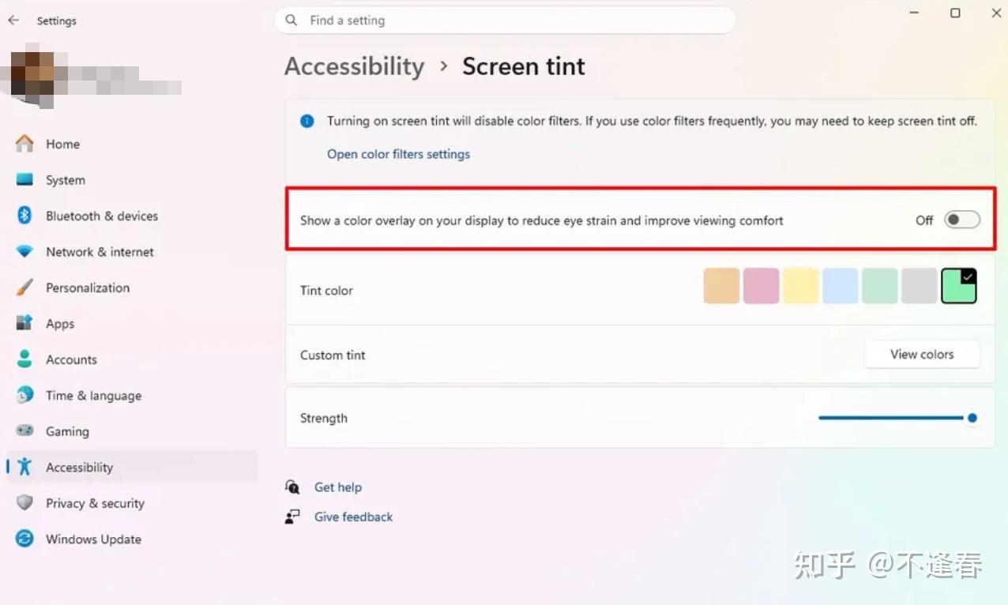1008x605 pixels.
Task: Click the Find a setting search box
Action: click(x=506, y=21)
